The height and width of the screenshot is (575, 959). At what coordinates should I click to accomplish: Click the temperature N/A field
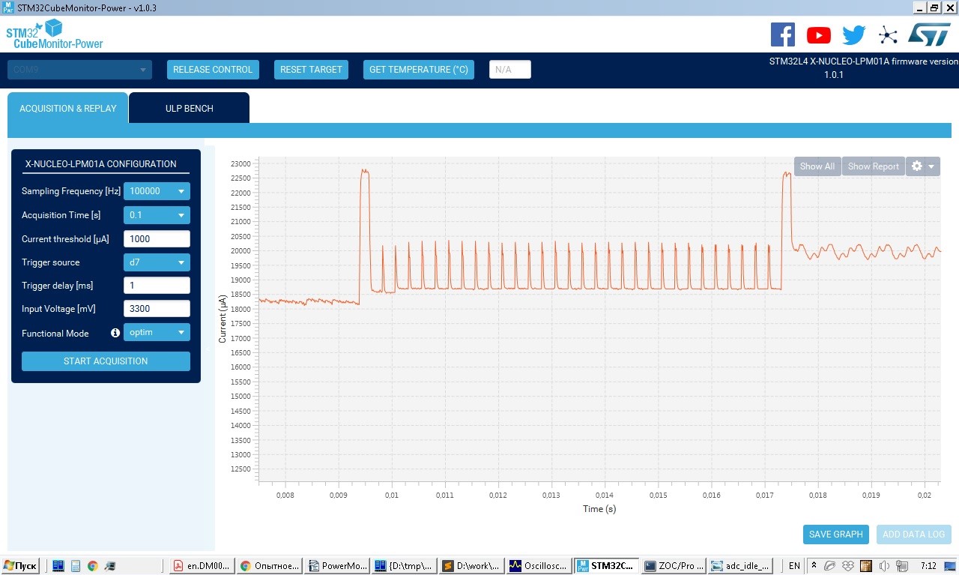(510, 70)
